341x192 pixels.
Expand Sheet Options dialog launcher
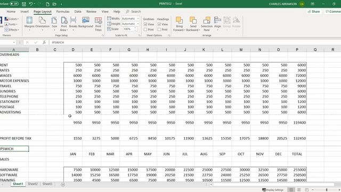[x=169, y=35]
